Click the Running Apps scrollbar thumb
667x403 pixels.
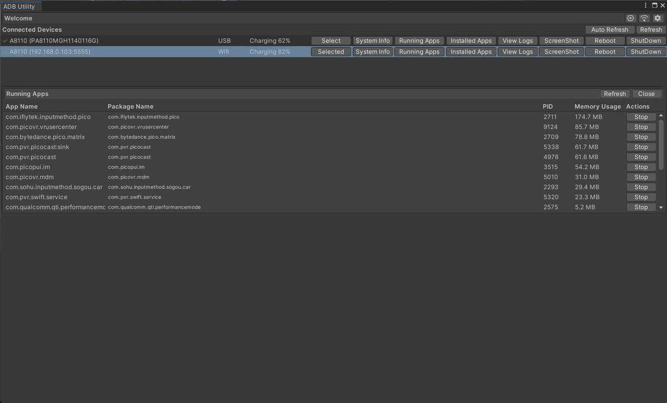661,144
